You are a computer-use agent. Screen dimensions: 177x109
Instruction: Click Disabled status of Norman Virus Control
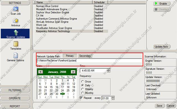(98, 6)
